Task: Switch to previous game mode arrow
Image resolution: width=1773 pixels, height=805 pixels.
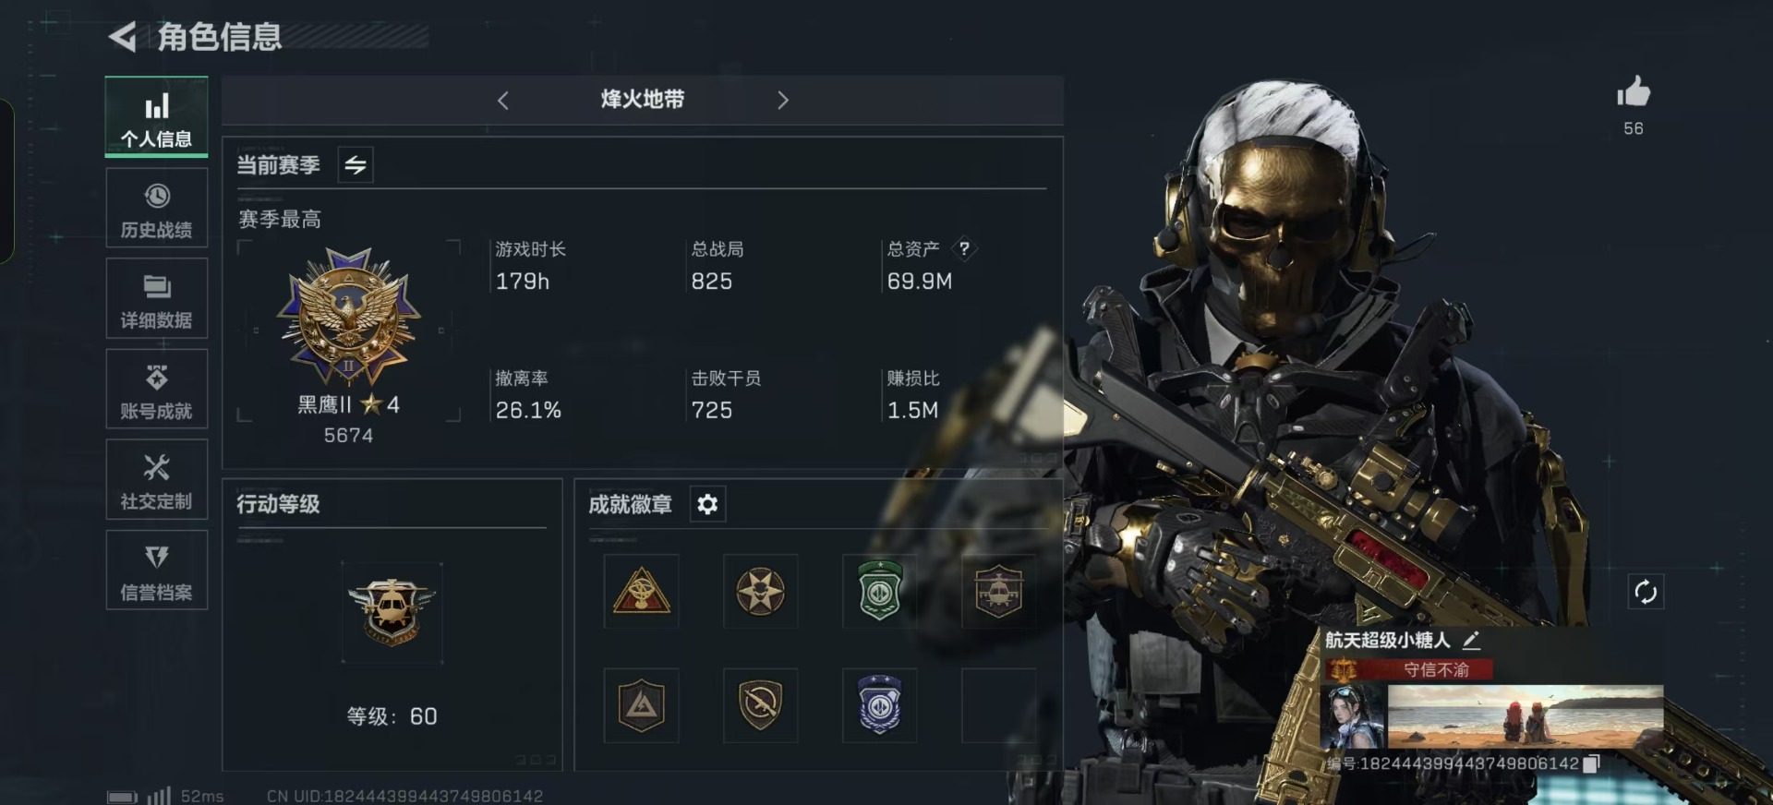Action: point(503,101)
